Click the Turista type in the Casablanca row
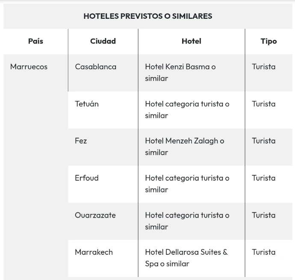The width and height of the screenshot is (295, 280). [263, 67]
